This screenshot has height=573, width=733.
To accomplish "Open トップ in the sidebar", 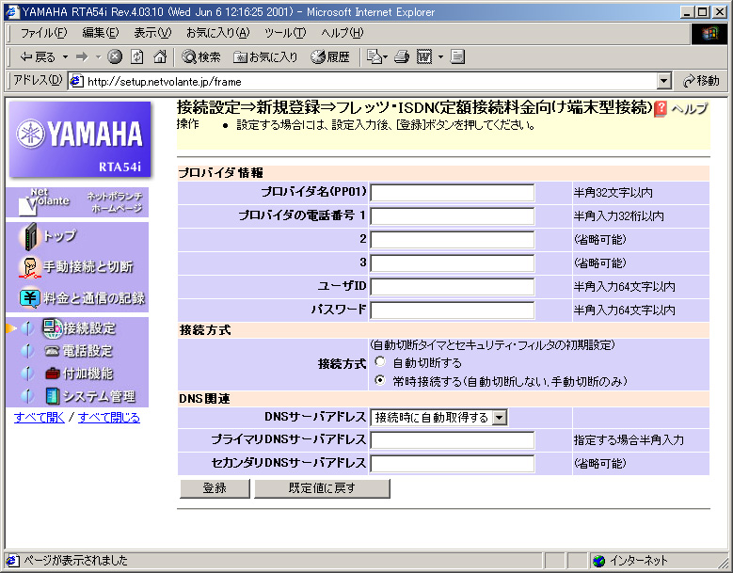I will (x=59, y=235).
